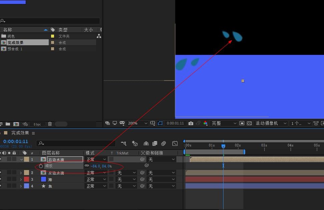Click the playhead current time indicator

[x=223, y=146]
